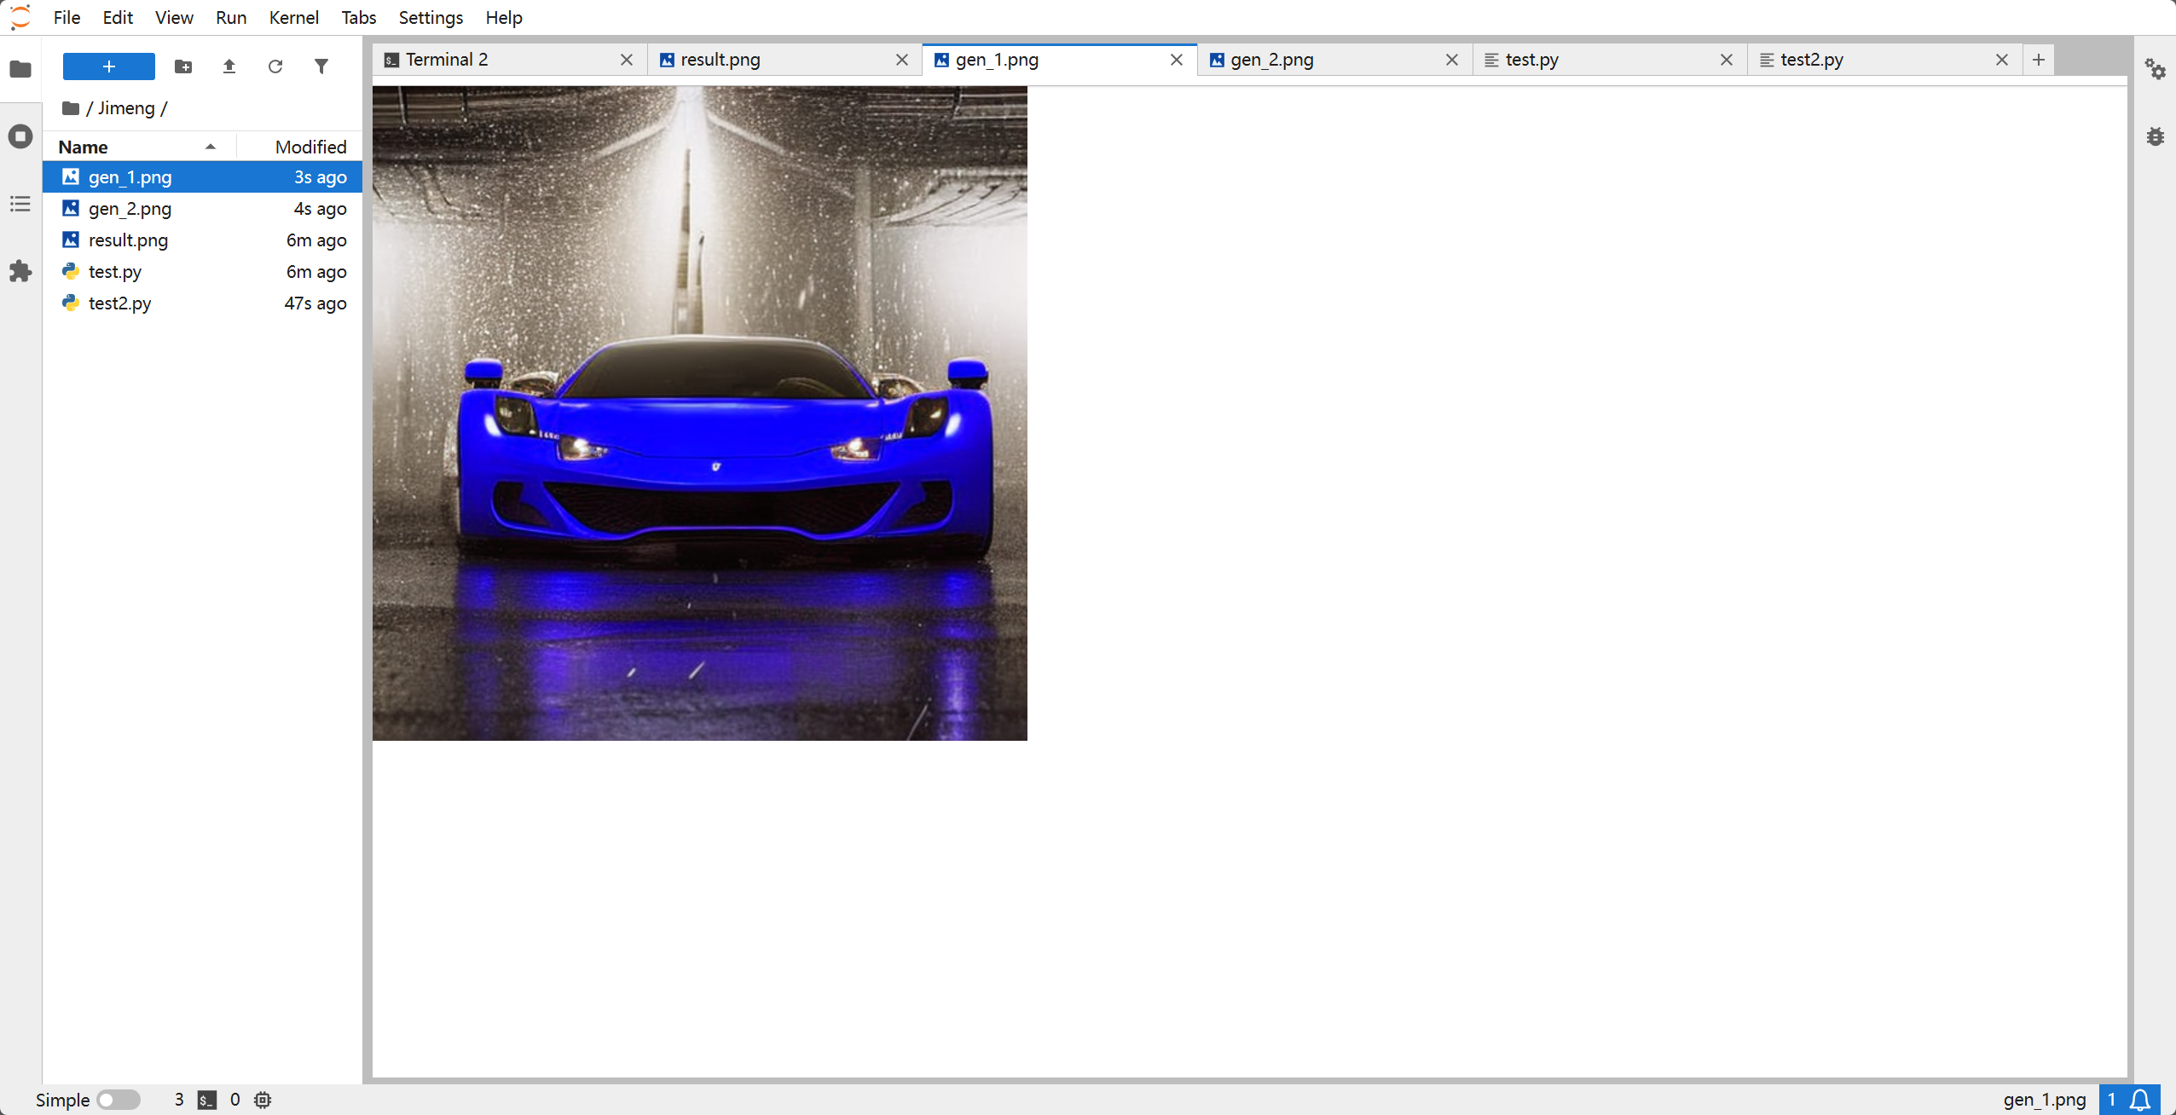The height and width of the screenshot is (1115, 2176).
Task: Close the gen_2.png tab
Action: pyautogui.click(x=1452, y=60)
